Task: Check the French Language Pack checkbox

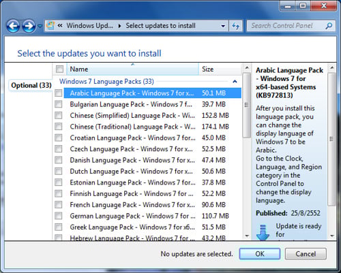Action: point(58,205)
